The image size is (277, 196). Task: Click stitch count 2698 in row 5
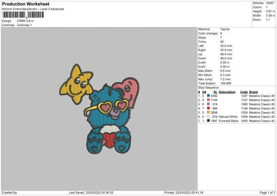pyautogui.click(x=214, y=112)
